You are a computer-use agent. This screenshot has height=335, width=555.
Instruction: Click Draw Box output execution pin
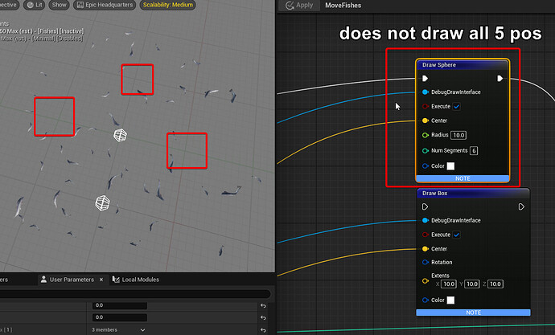(x=521, y=206)
